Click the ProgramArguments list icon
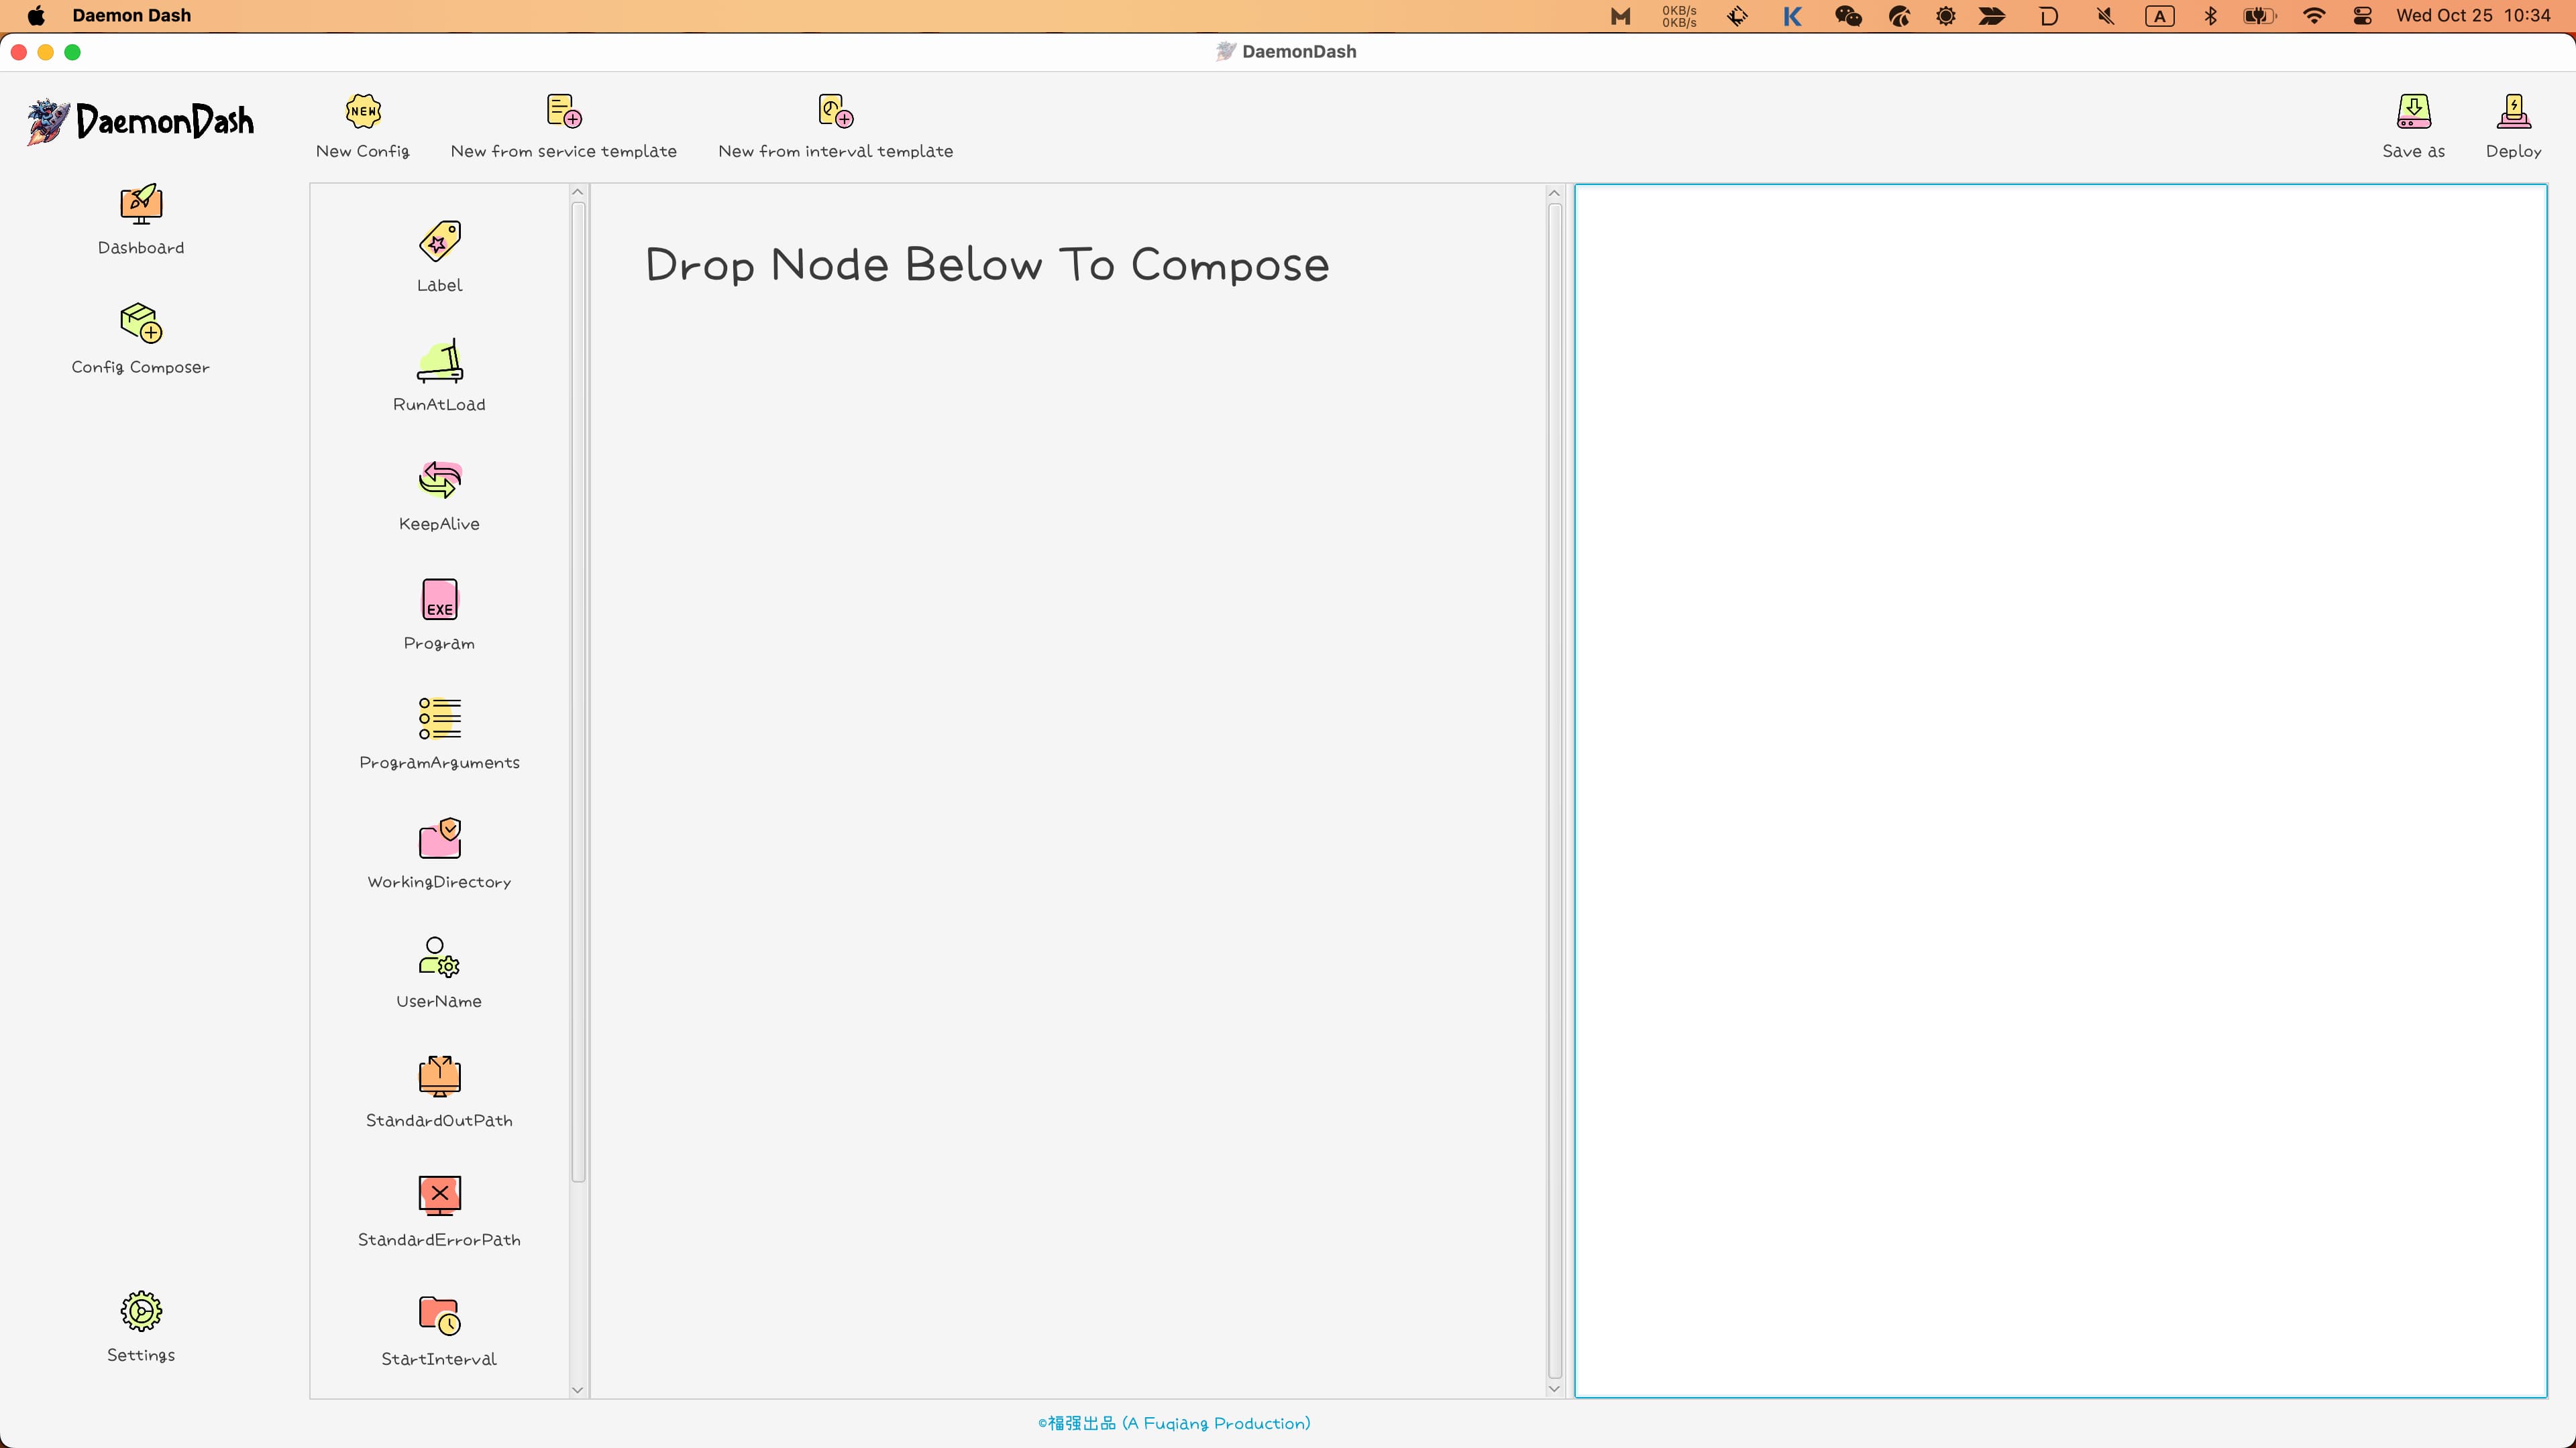Screen dimensions: 2576x1448 click(x=439, y=719)
